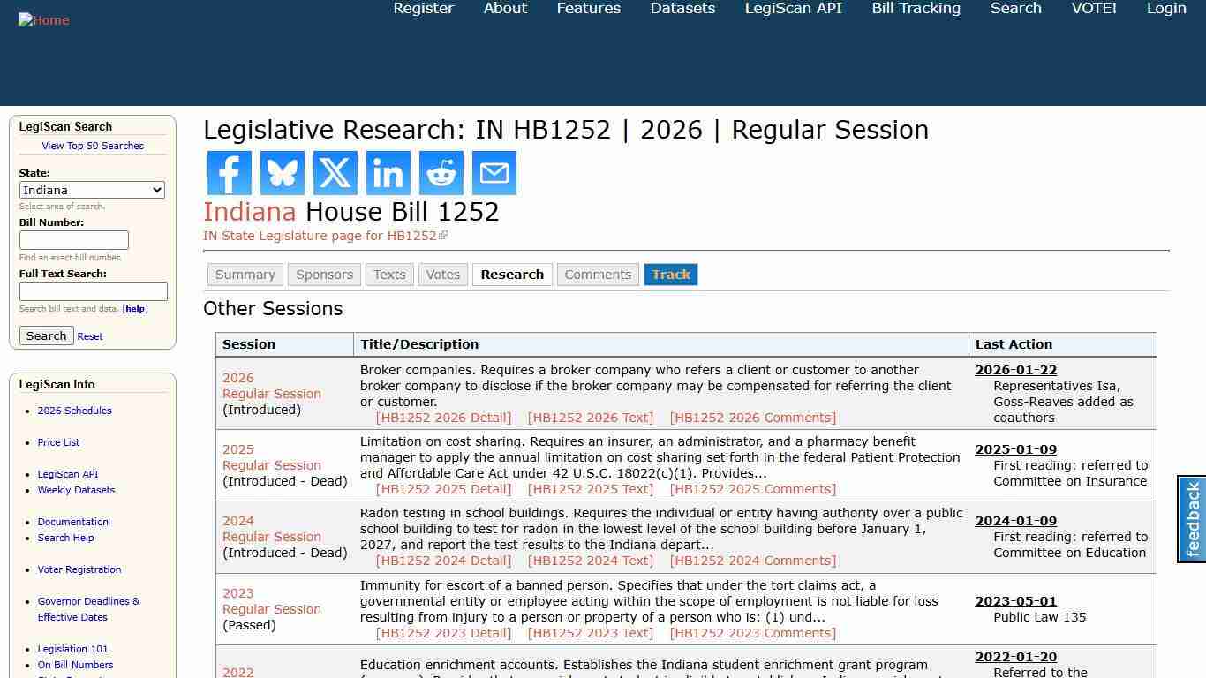Open the feedback sidebar tab
Image resolution: width=1206 pixels, height=678 pixels.
pyautogui.click(x=1191, y=521)
